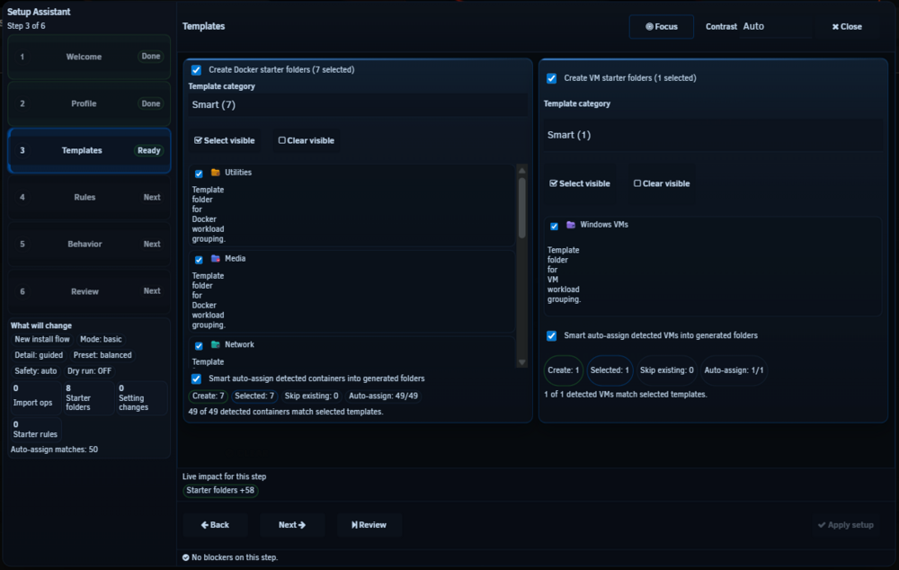Image resolution: width=899 pixels, height=570 pixels.
Task: Disable smart auto-assign for detected VMs
Action: pyautogui.click(x=552, y=336)
